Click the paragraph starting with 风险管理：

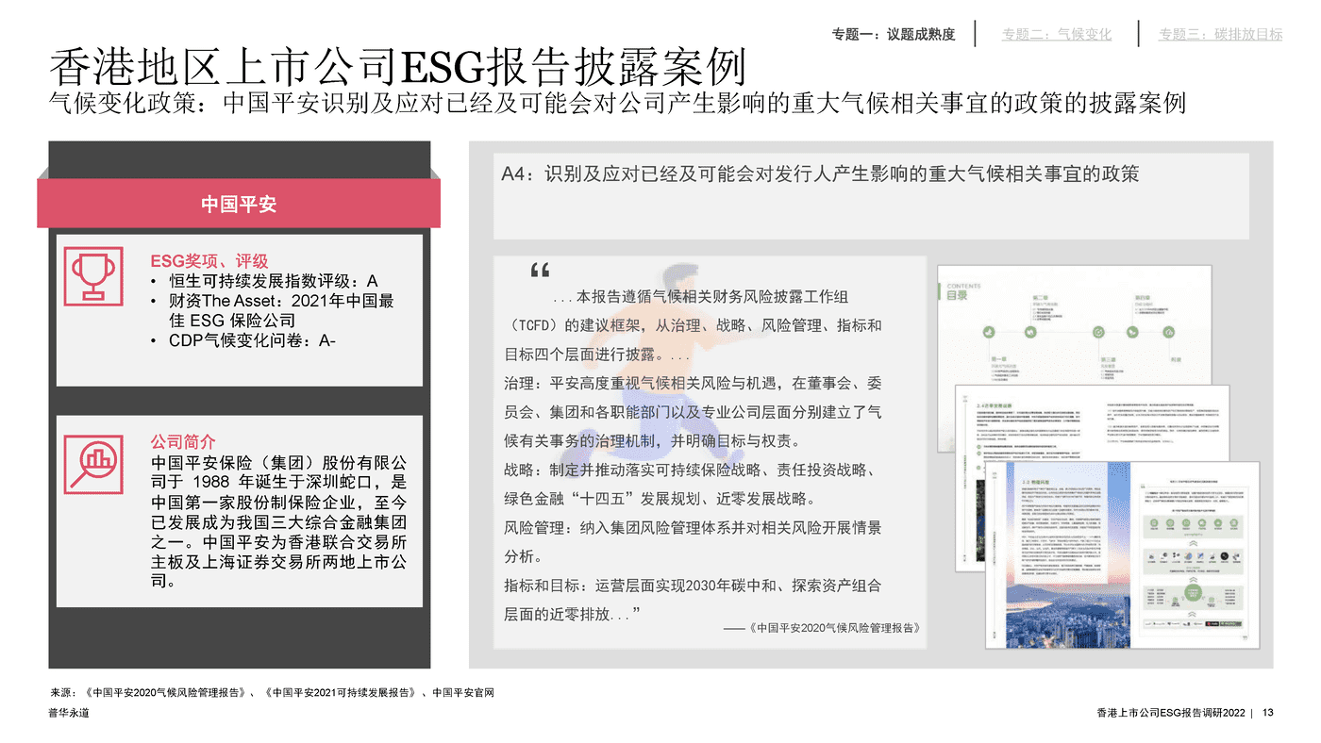coord(693,542)
